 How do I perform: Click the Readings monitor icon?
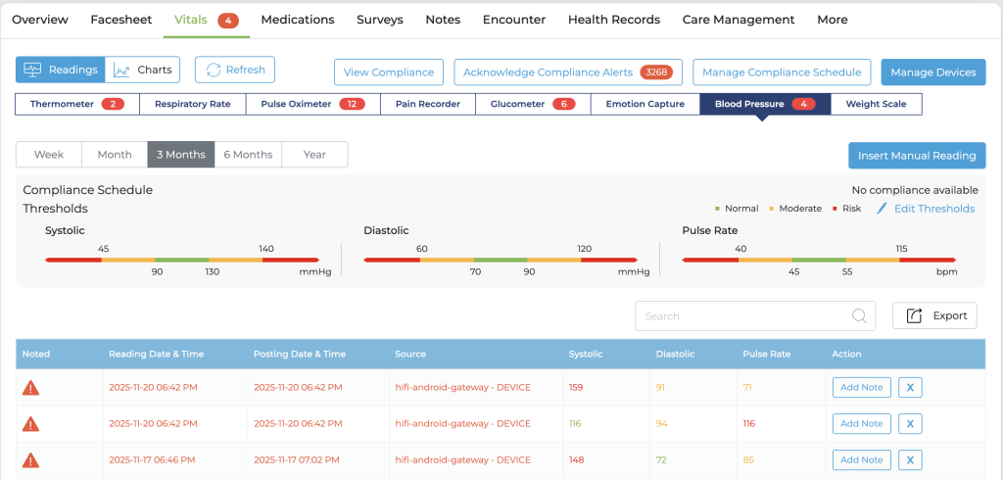[x=33, y=71]
